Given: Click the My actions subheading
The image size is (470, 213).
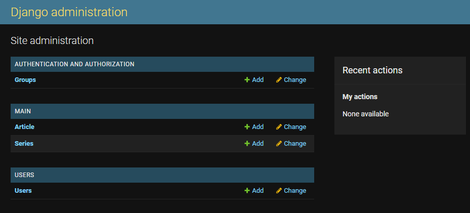Looking at the screenshot, I should 360,97.
